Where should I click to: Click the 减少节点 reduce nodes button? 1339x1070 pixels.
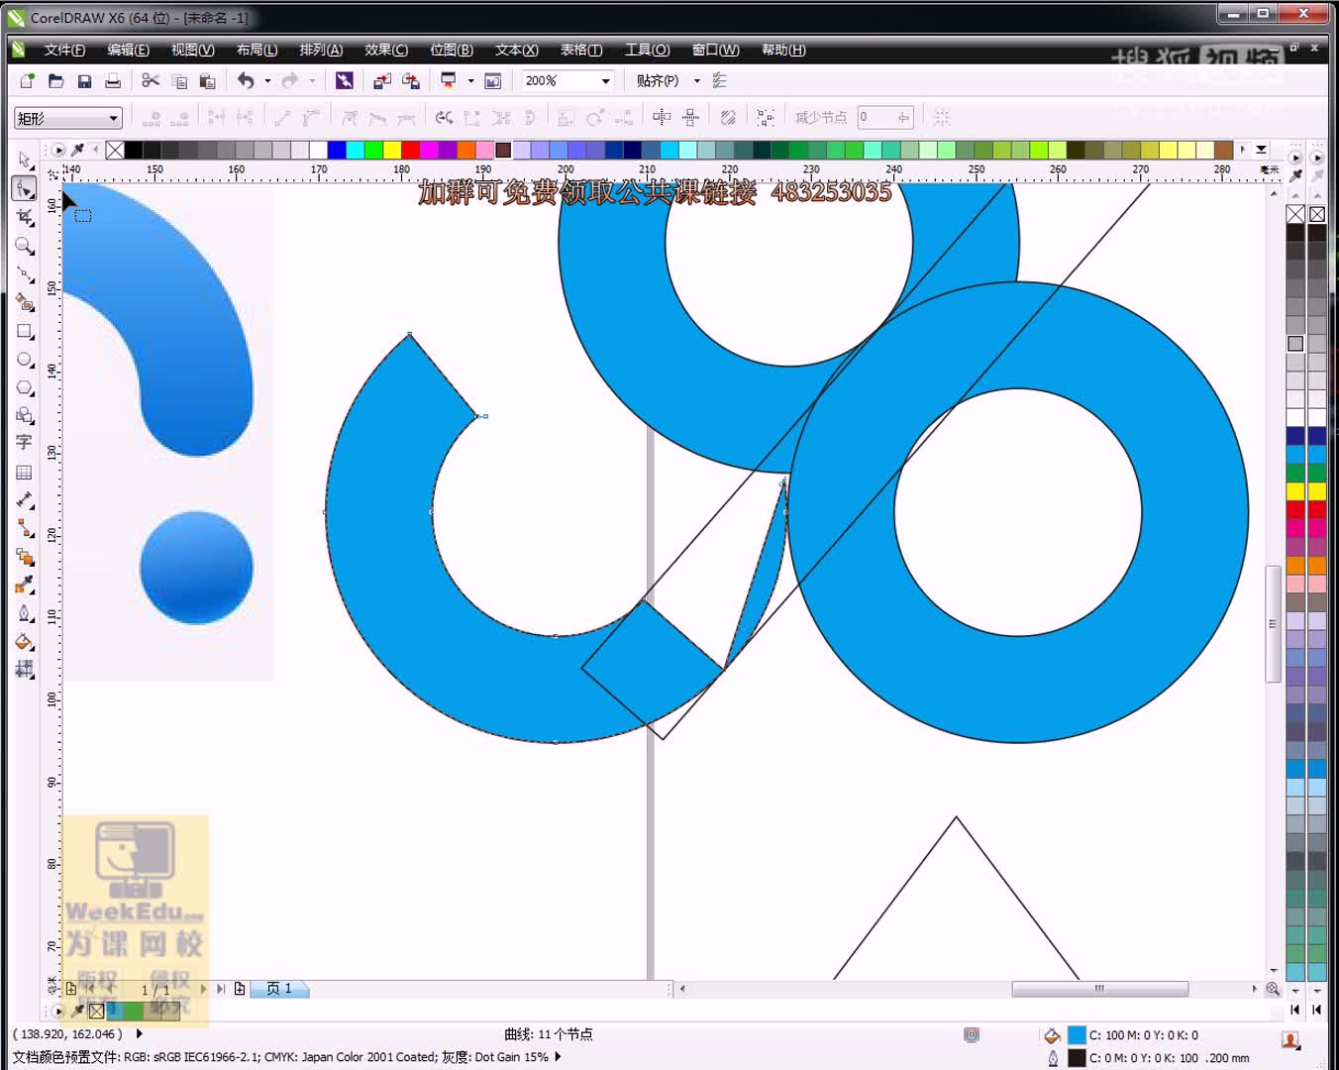tap(820, 118)
